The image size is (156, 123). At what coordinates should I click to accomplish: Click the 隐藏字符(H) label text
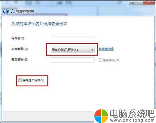pyautogui.click(x=111, y=60)
